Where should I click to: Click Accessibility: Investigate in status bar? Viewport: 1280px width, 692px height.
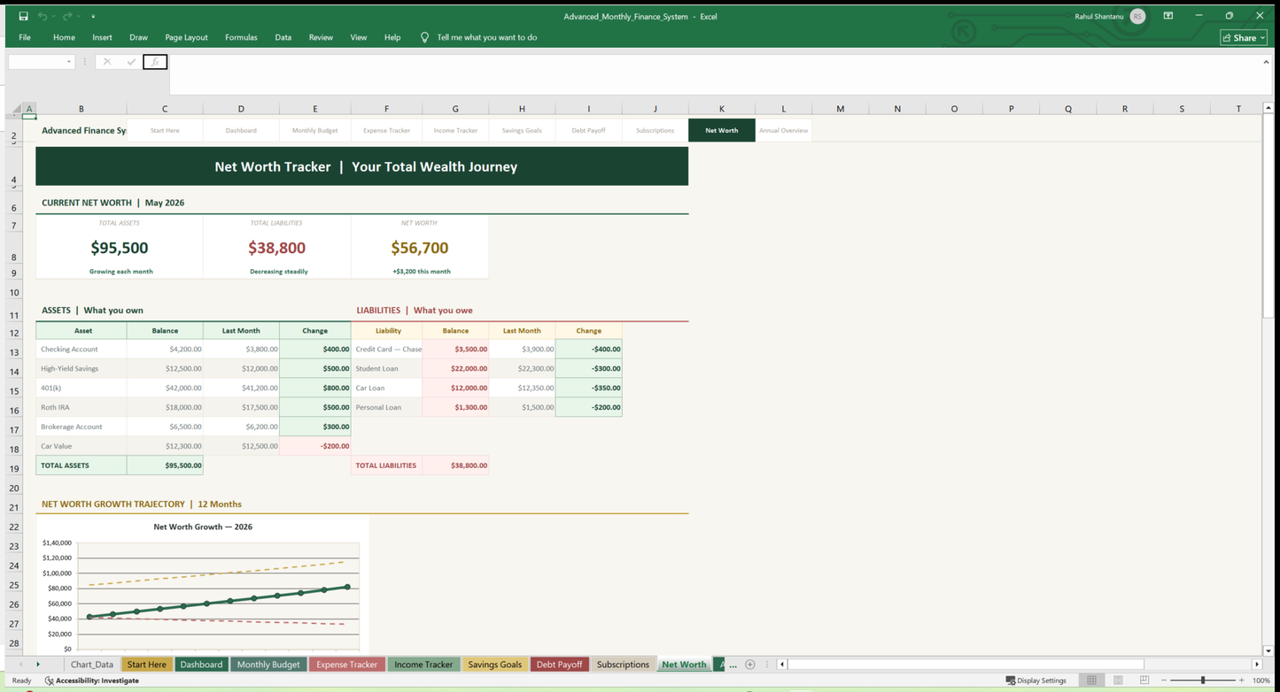pos(92,680)
